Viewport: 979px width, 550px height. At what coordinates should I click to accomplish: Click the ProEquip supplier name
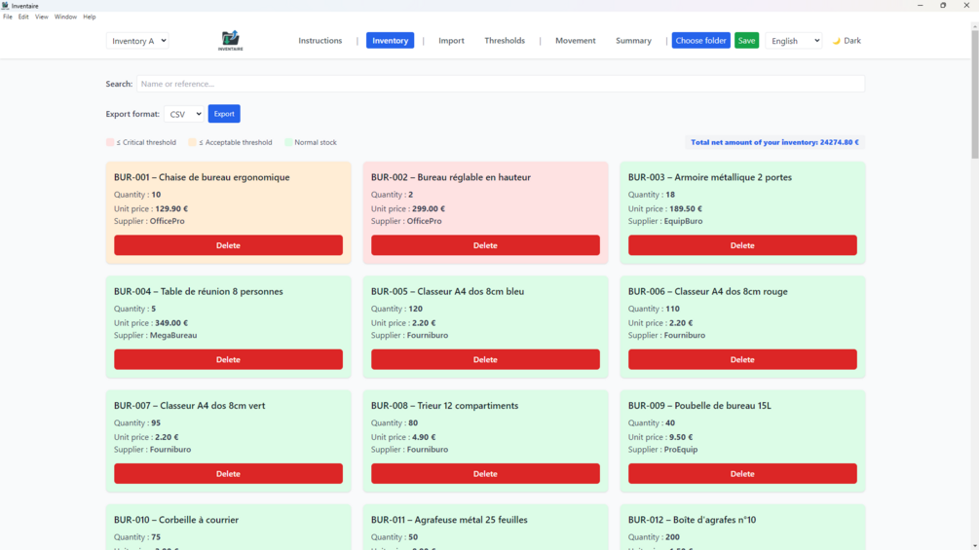pos(681,449)
